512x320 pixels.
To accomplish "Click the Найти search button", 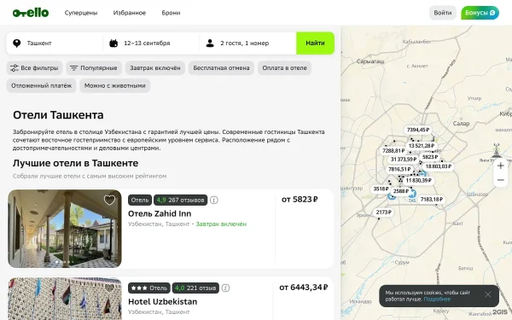I will pyautogui.click(x=315, y=44).
